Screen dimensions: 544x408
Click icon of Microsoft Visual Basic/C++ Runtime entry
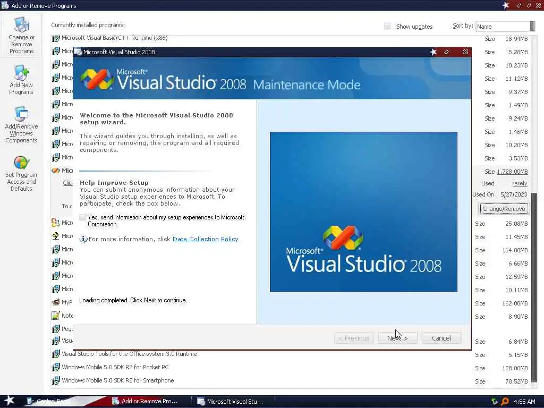pyautogui.click(x=55, y=38)
